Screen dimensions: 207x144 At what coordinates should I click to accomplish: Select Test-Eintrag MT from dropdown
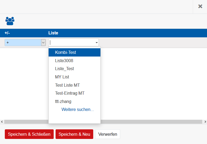coord(70,93)
